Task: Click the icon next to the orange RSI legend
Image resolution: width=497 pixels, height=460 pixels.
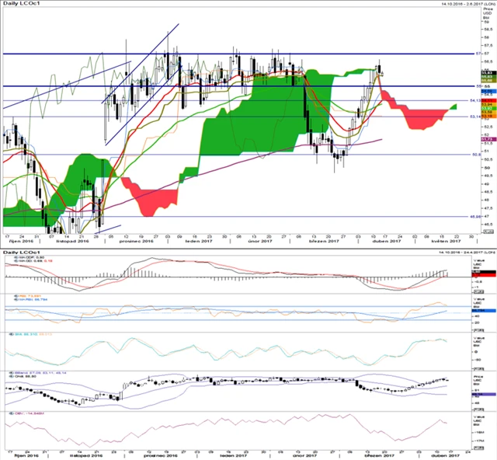Action: tap(16, 296)
